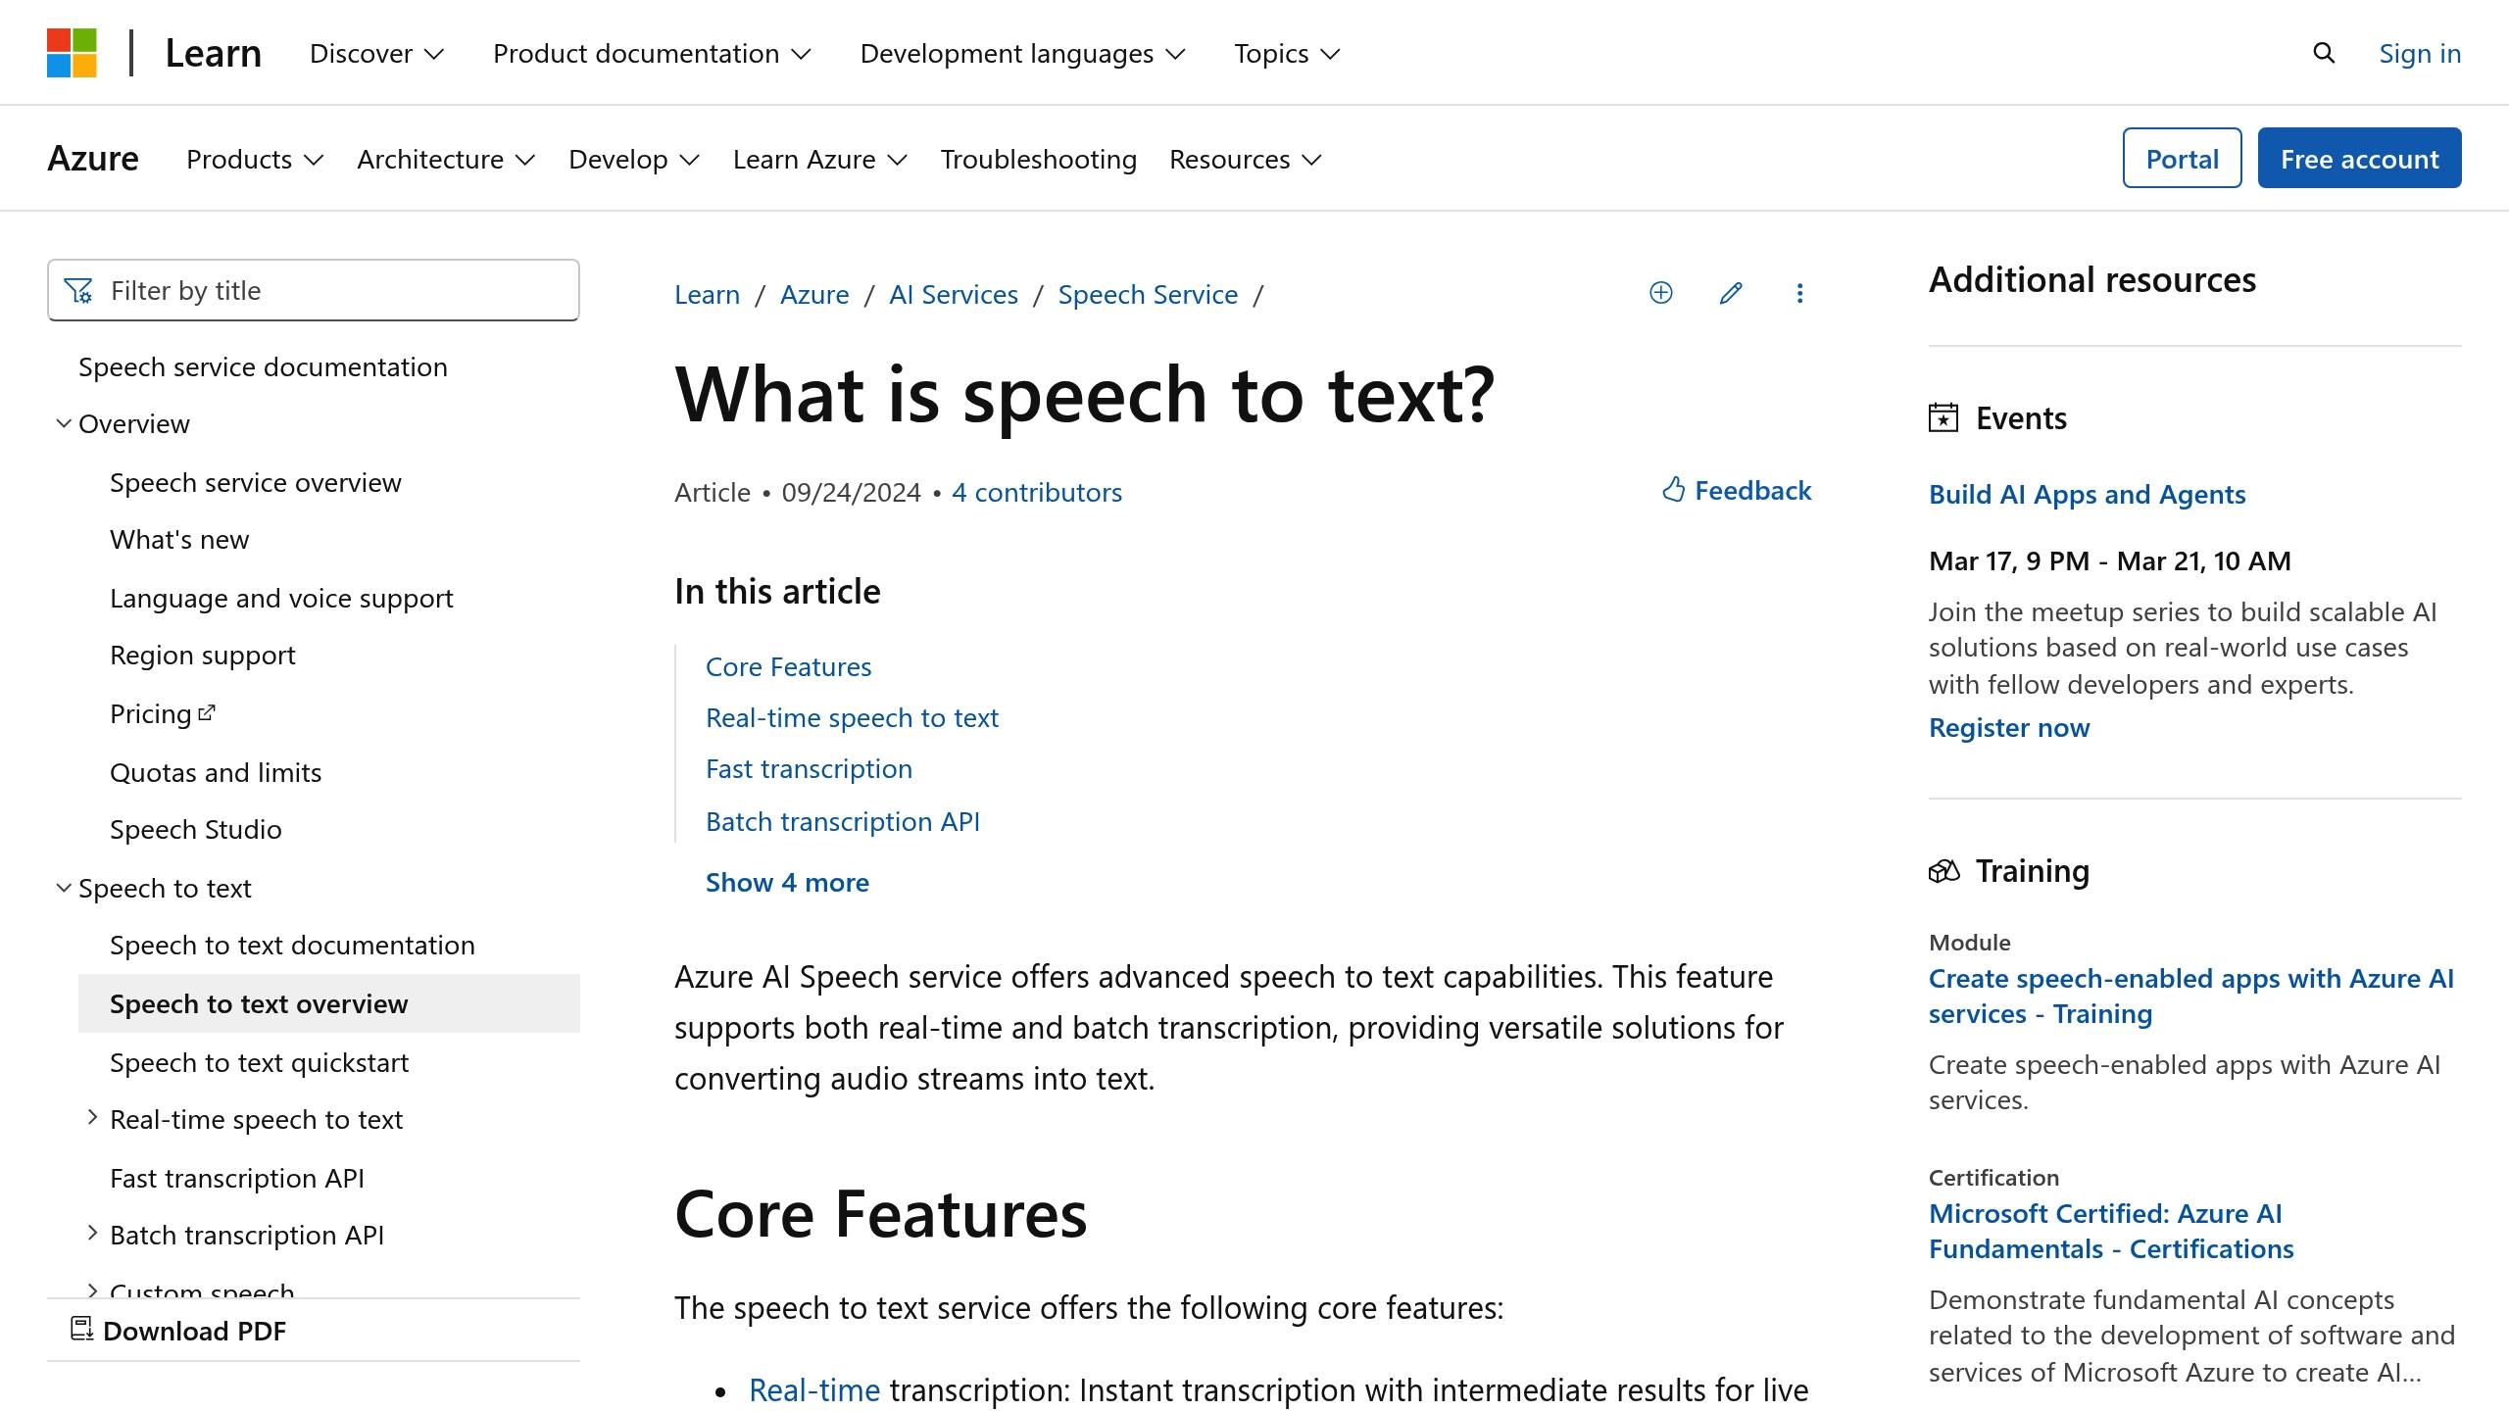Click the Speech Service breadcrumb link

click(x=1148, y=294)
